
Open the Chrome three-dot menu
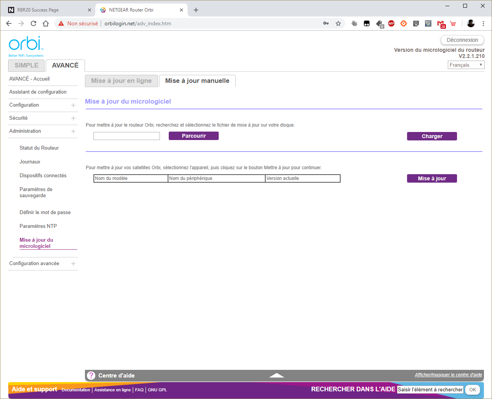[483, 23]
